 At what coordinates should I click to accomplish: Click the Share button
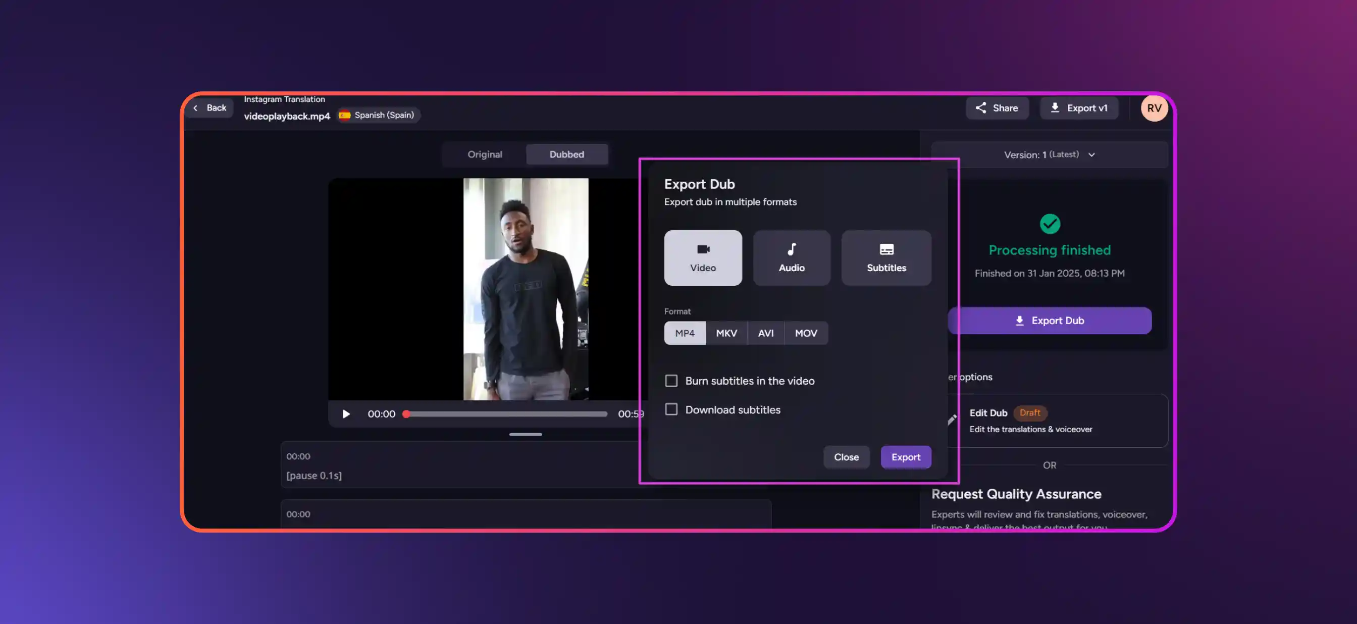tap(997, 108)
